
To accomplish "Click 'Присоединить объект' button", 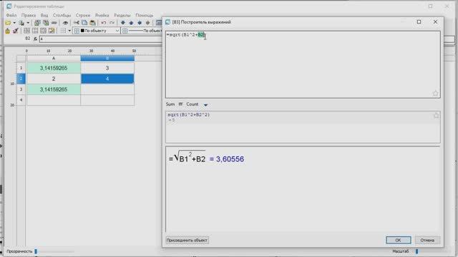I will pyautogui.click(x=187, y=240).
